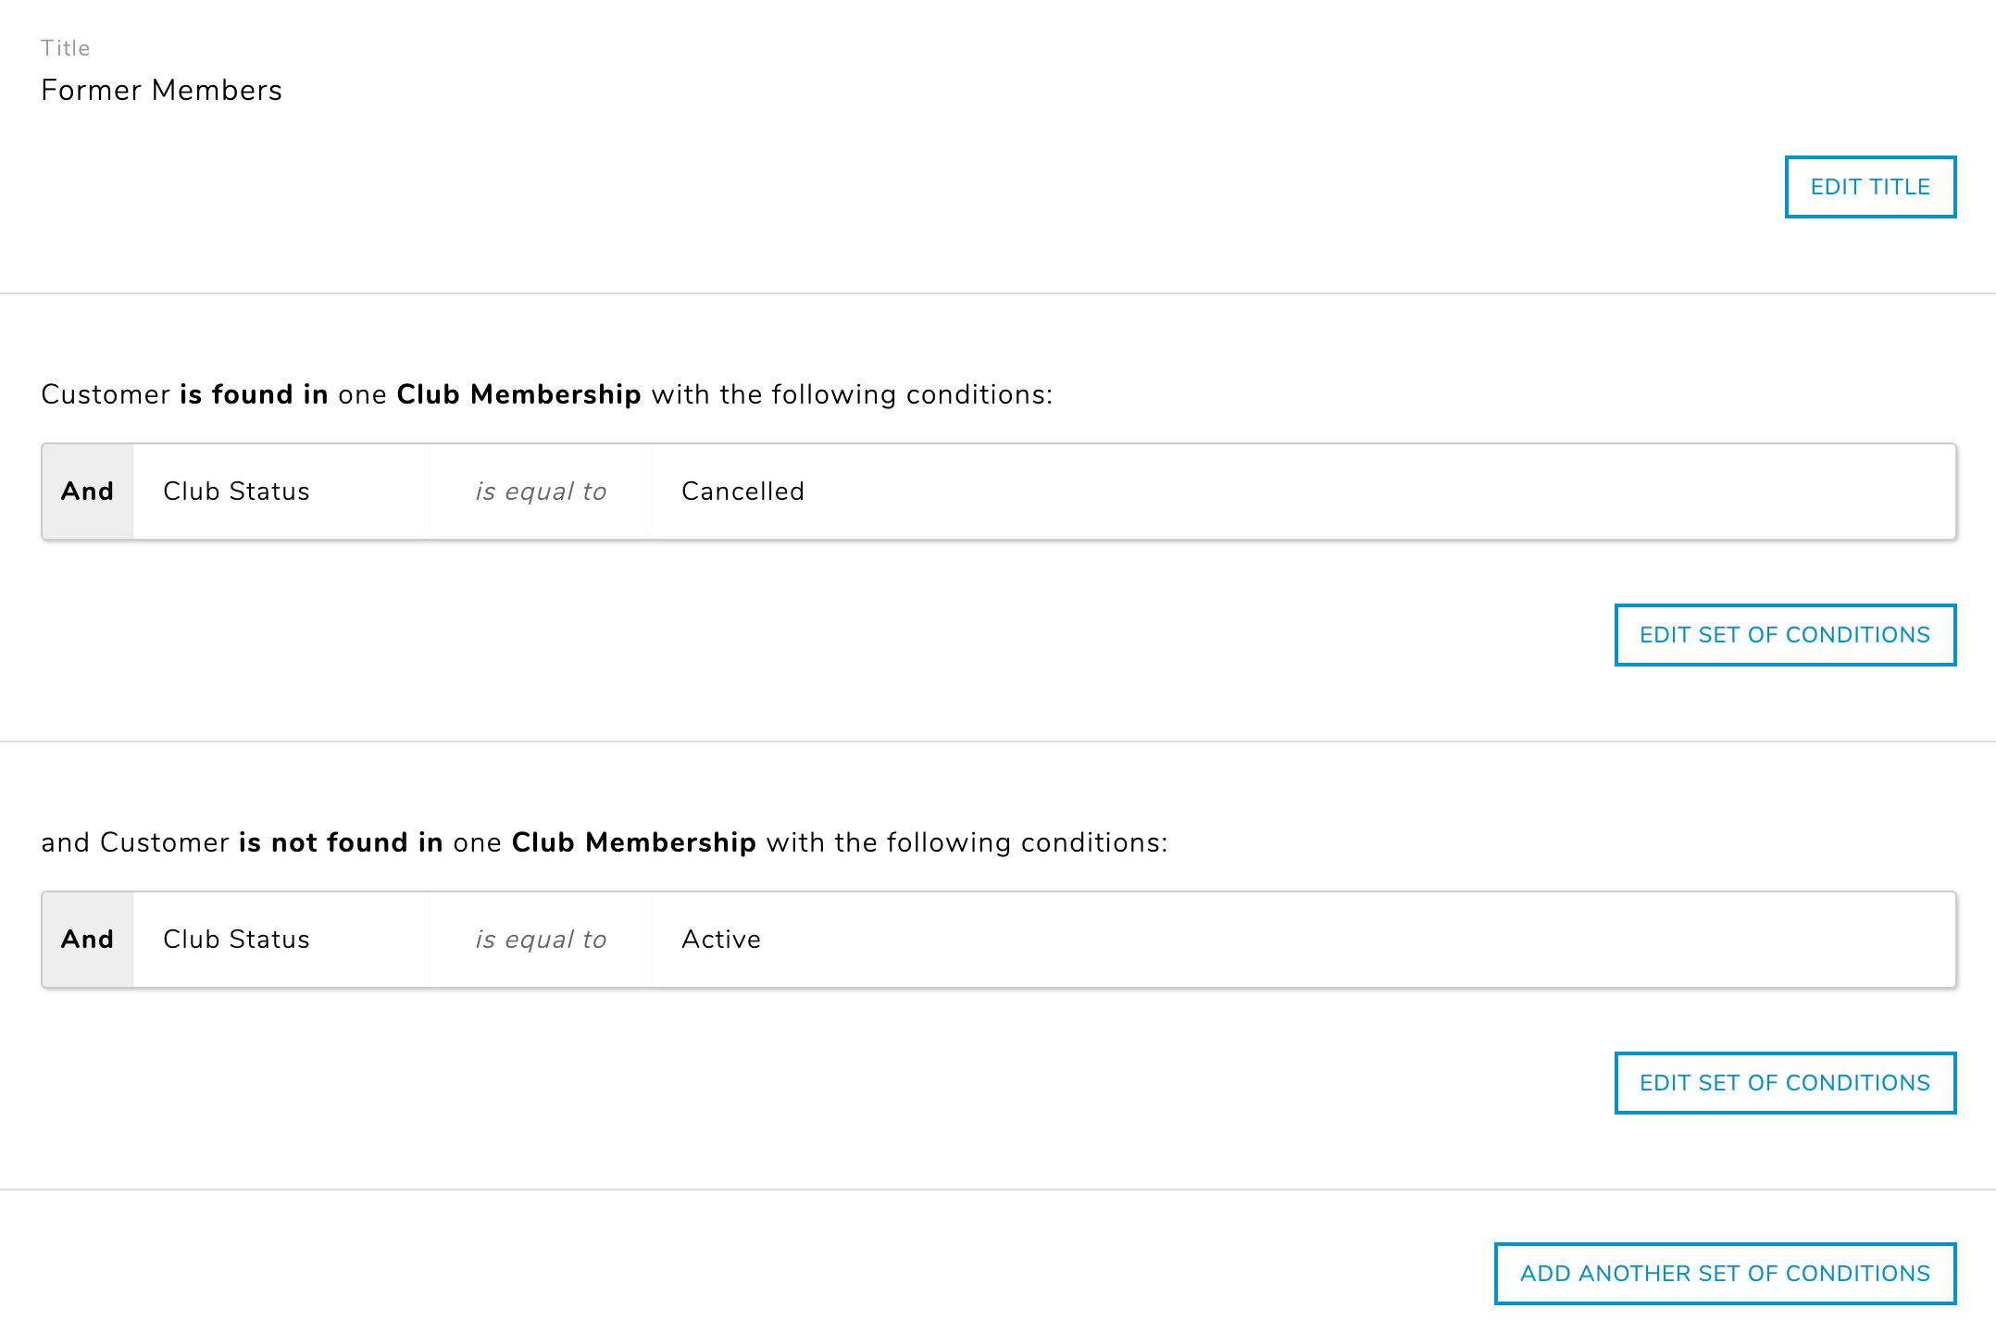Select Club Status field in the Active row
The width and height of the screenshot is (1996, 1333).
[236, 940]
